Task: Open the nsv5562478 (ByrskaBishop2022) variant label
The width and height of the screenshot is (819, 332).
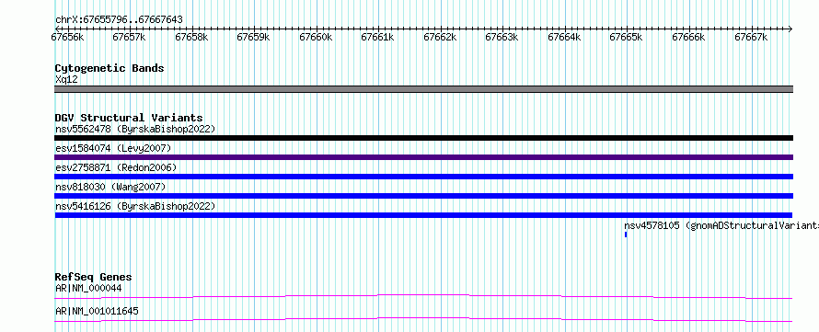Action: coord(134,129)
